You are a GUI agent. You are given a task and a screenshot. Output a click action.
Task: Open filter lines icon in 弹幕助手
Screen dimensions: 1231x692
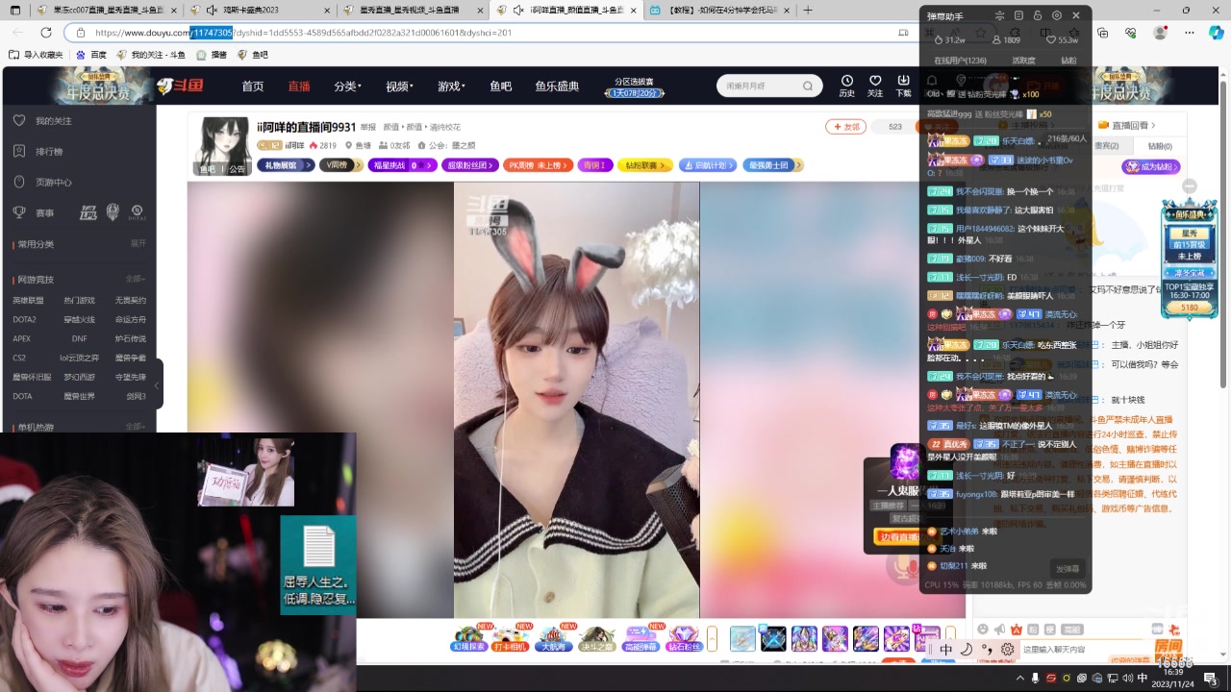(1000, 16)
